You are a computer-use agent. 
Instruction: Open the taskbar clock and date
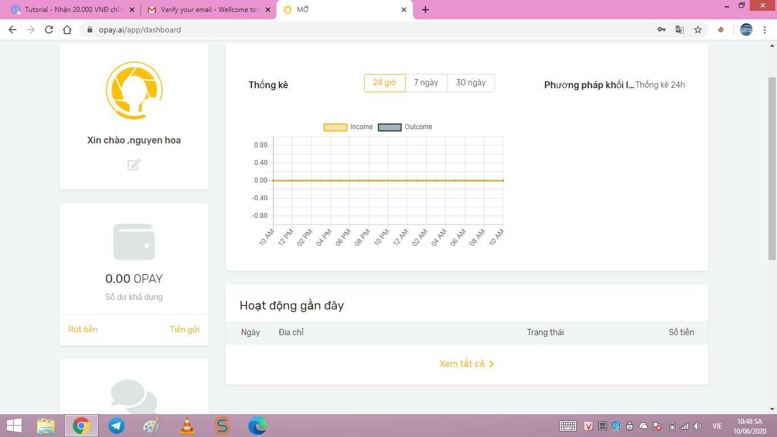pos(749,426)
